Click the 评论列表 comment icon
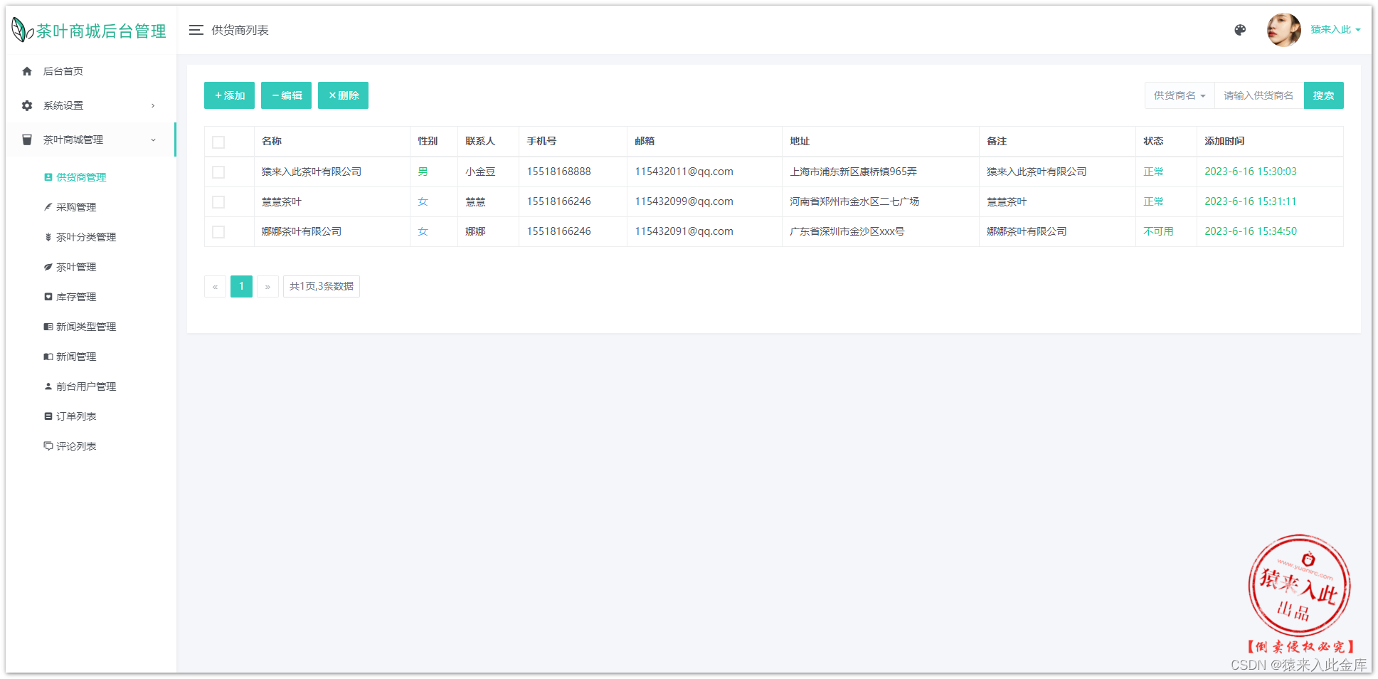The height and width of the screenshot is (679, 1378). click(x=47, y=446)
